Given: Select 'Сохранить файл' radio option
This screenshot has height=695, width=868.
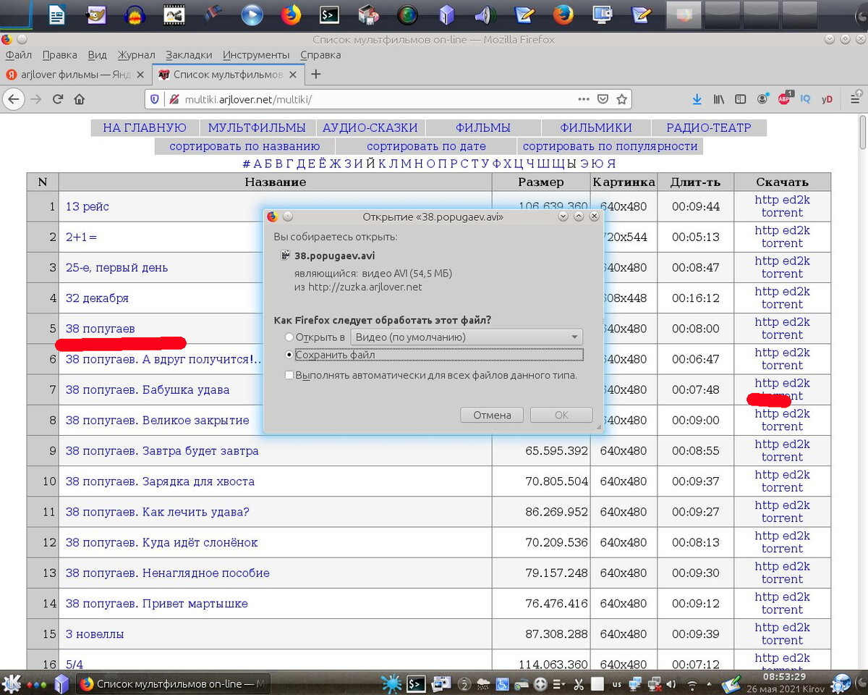Looking at the screenshot, I should (289, 355).
